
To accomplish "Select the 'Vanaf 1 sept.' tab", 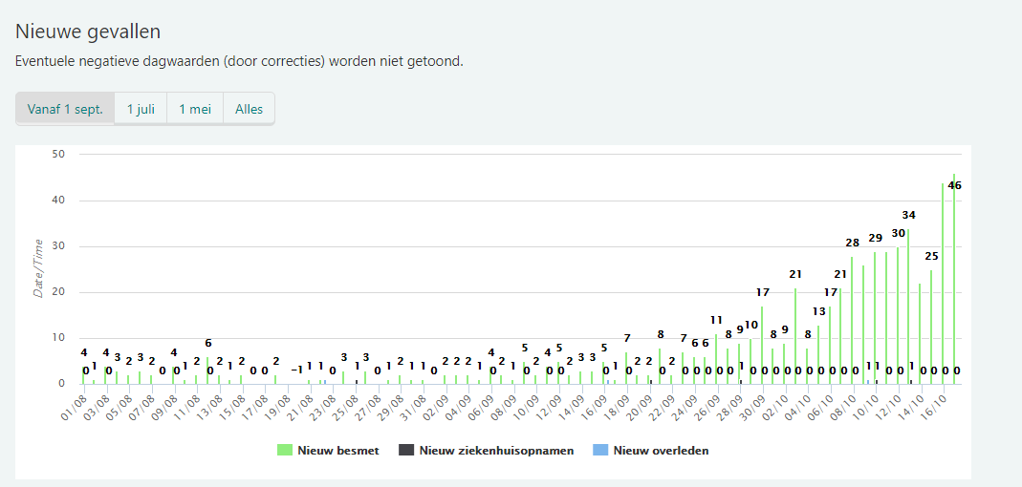I will [65, 109].
